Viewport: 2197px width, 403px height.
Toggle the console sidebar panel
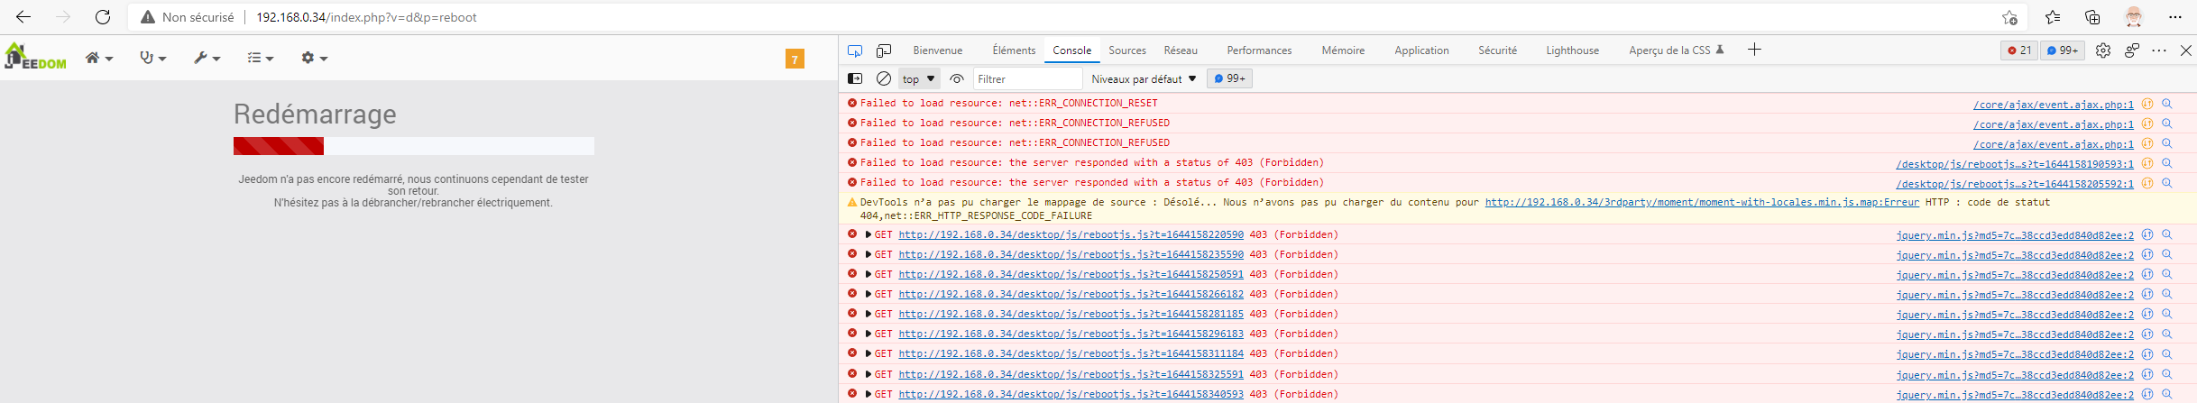coord(855,78)
